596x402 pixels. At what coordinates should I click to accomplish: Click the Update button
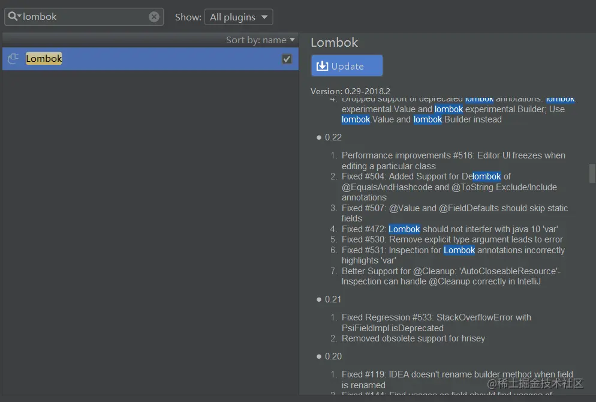(x=347, y=66)
